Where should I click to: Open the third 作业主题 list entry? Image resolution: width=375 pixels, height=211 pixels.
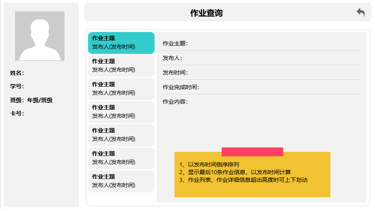(x=121, y=89)
